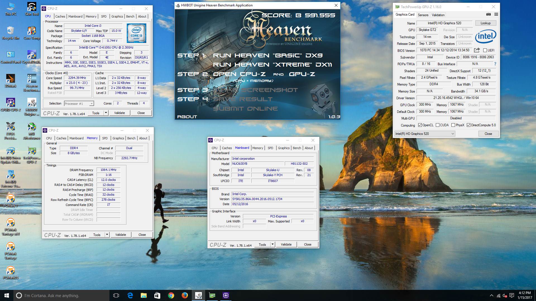536x301 pixels.
Task: Open the Windows Start menu
Action: (6, 295)
